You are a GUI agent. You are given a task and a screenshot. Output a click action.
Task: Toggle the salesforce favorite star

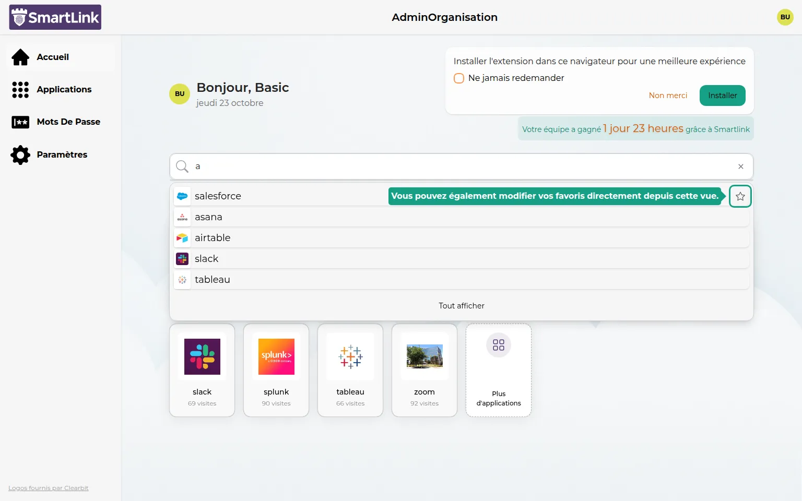click(740, 196)
